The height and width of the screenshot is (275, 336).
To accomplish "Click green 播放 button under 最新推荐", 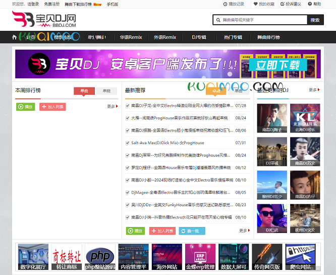I will (x=135, y=231).
